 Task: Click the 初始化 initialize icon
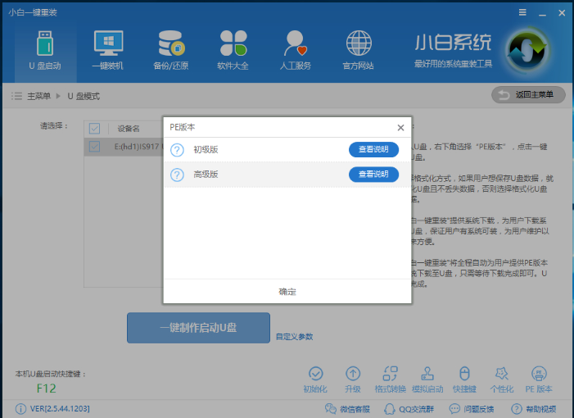pyautogui.click(x=315, y=379)
